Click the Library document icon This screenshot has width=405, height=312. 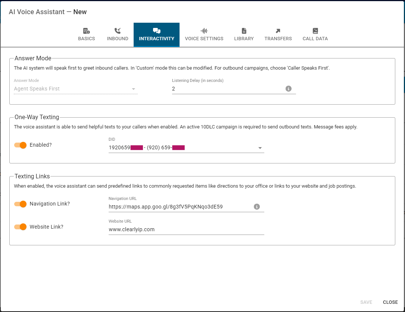(x=244, y=31)
